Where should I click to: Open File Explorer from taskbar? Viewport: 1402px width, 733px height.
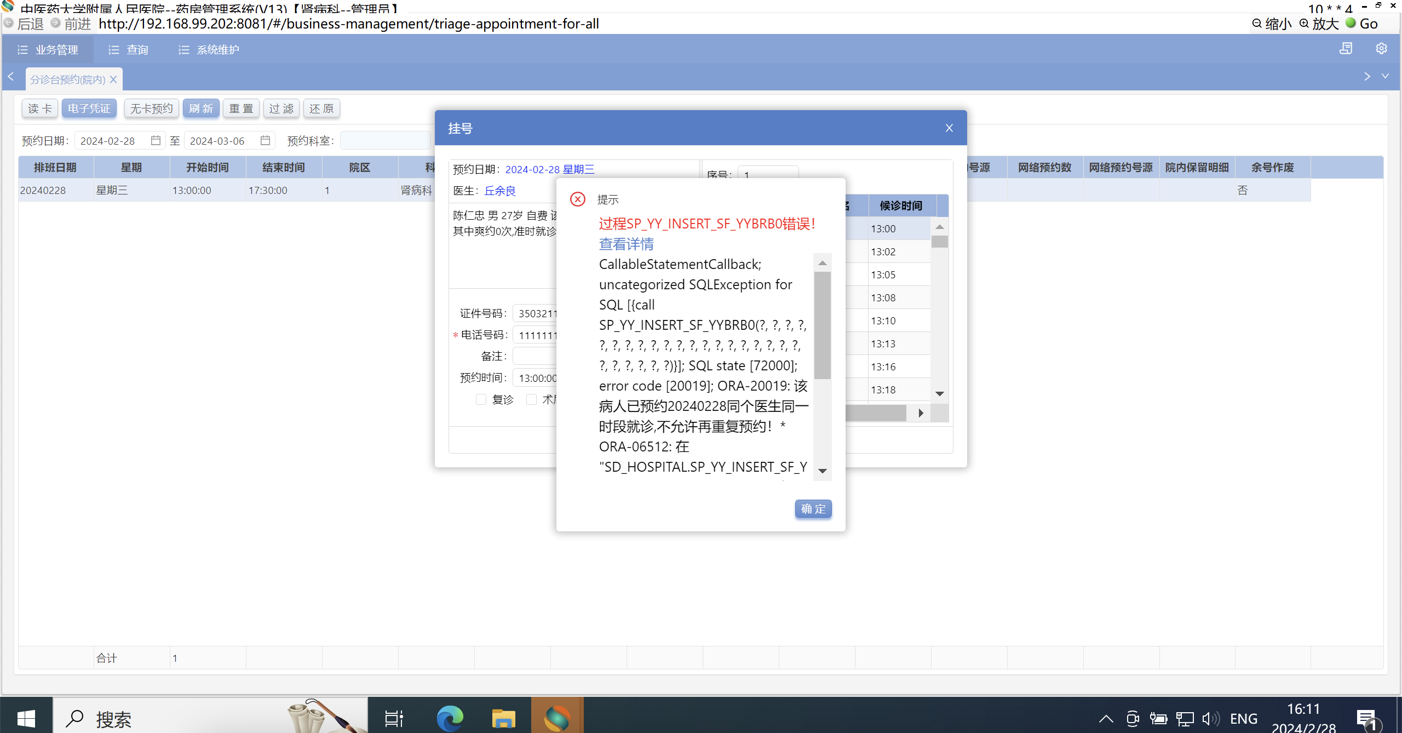pos(503,718)
